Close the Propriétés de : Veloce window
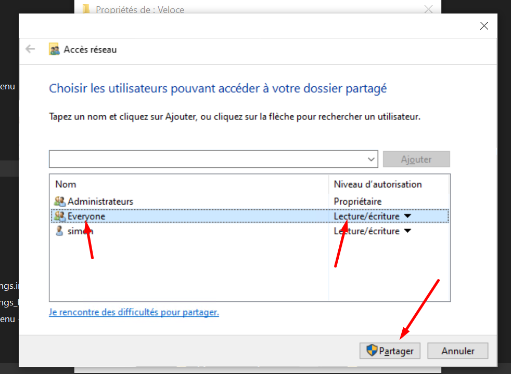 click(429, 9)
